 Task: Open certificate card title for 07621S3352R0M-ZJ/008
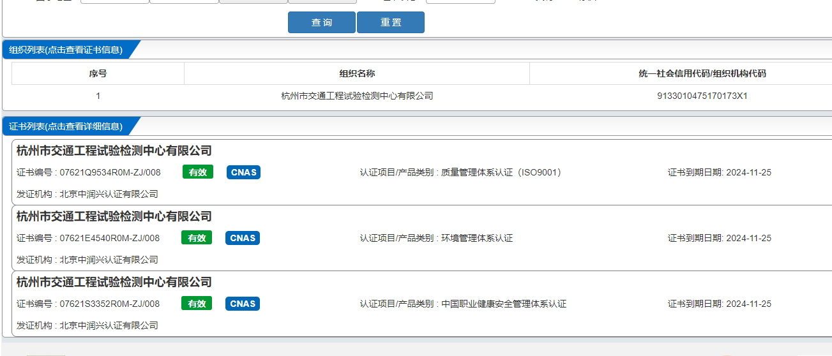pyautogui.click(x=114, y=282)
